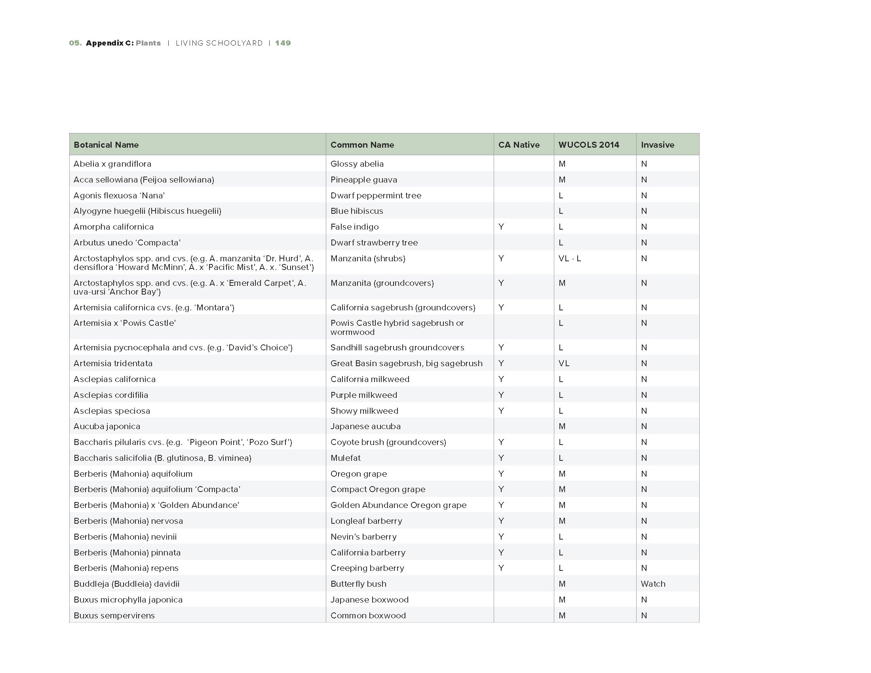Click 'Manzanita (shrubs)' common name

pyautogui.click(x=368, y=259)
